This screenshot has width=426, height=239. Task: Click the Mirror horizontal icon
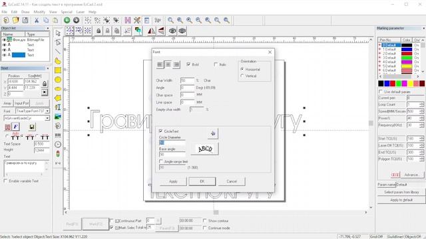tap(151, 31)
